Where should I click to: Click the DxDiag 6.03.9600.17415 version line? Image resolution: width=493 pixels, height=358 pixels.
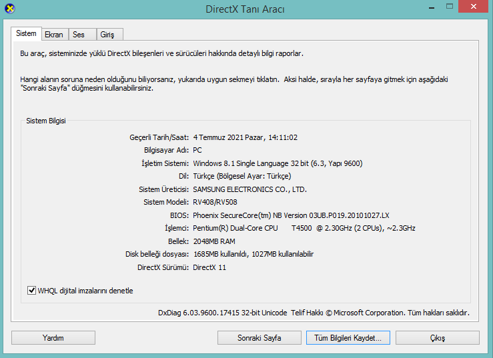[314, 313]
